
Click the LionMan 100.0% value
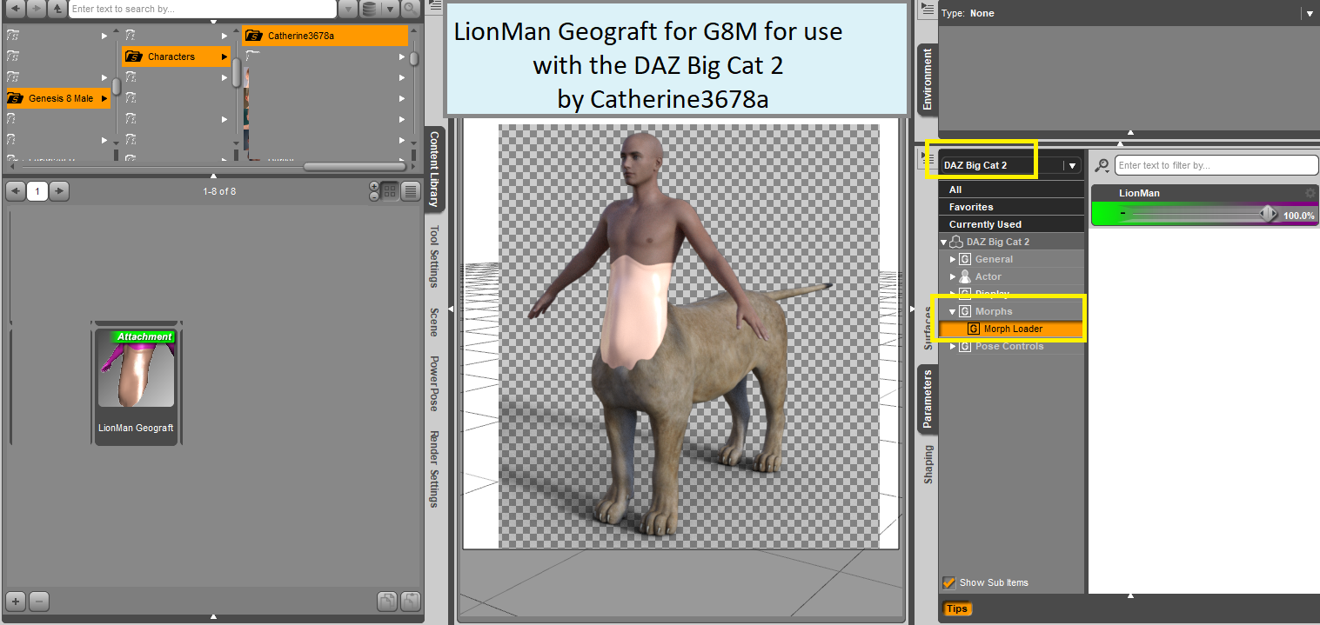(x=1299, y=216)
